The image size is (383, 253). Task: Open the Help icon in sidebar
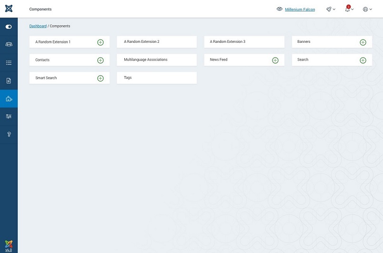(9, 134)
